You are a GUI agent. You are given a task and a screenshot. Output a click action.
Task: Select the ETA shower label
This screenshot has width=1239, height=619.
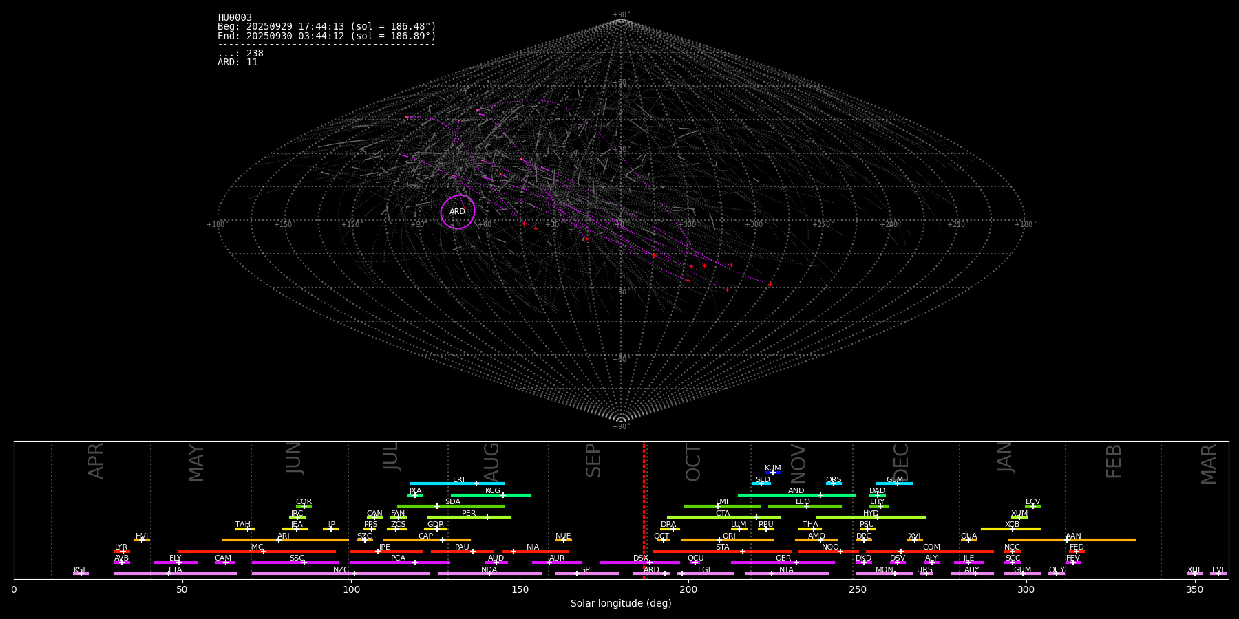176,570
